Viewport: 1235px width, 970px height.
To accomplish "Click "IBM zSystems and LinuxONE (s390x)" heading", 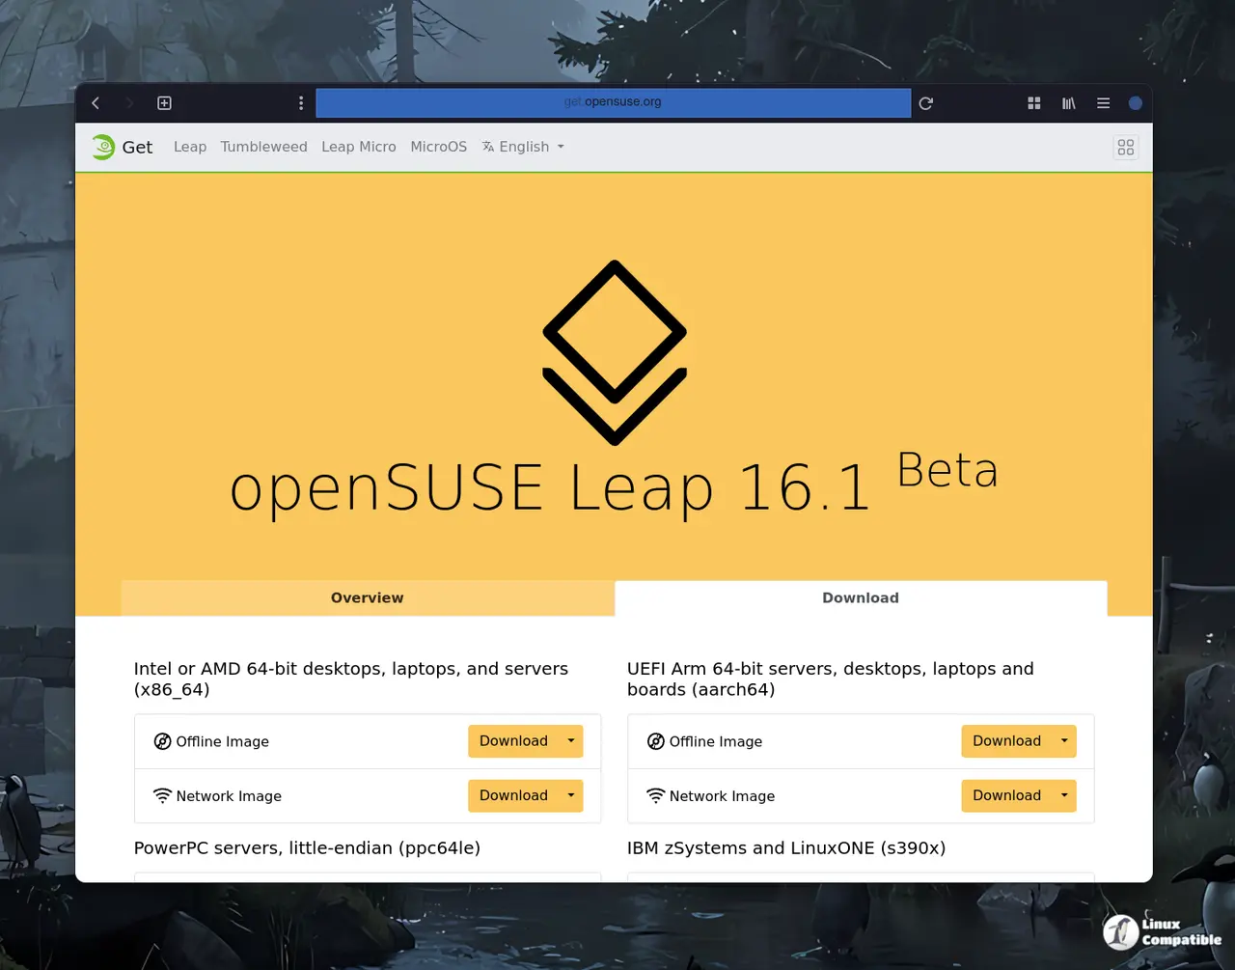I will [786, 848].
